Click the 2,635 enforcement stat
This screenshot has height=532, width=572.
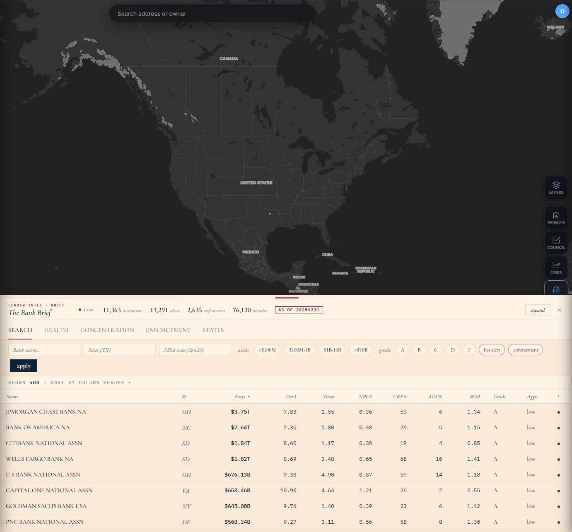click(x=206, y=310)
